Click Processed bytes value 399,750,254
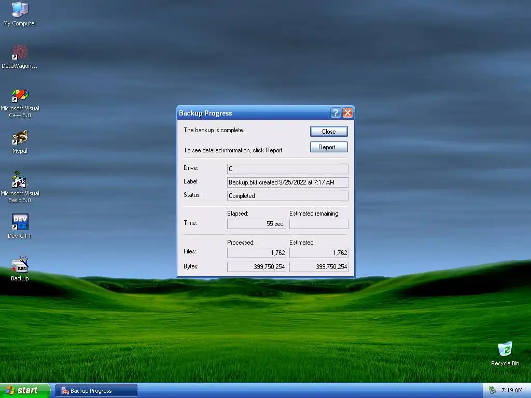 tap(257, 267)
